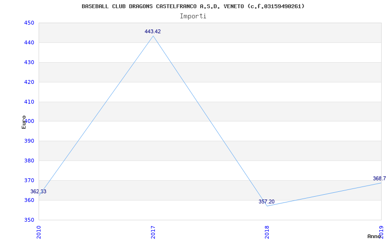This screenshot has width=386, height=241.
Task: Click the 'Importi' subtitle
Action: (x=193, y=16)
